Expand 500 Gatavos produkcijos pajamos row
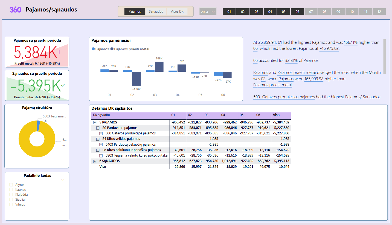This screenshot has height=225, width=392. [101, 133]
